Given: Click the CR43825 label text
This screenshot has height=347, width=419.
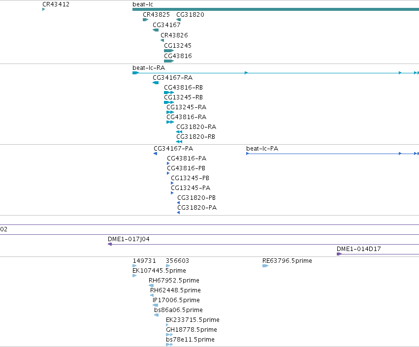Looking at the screenshot, I should click(x=156, y=15).
